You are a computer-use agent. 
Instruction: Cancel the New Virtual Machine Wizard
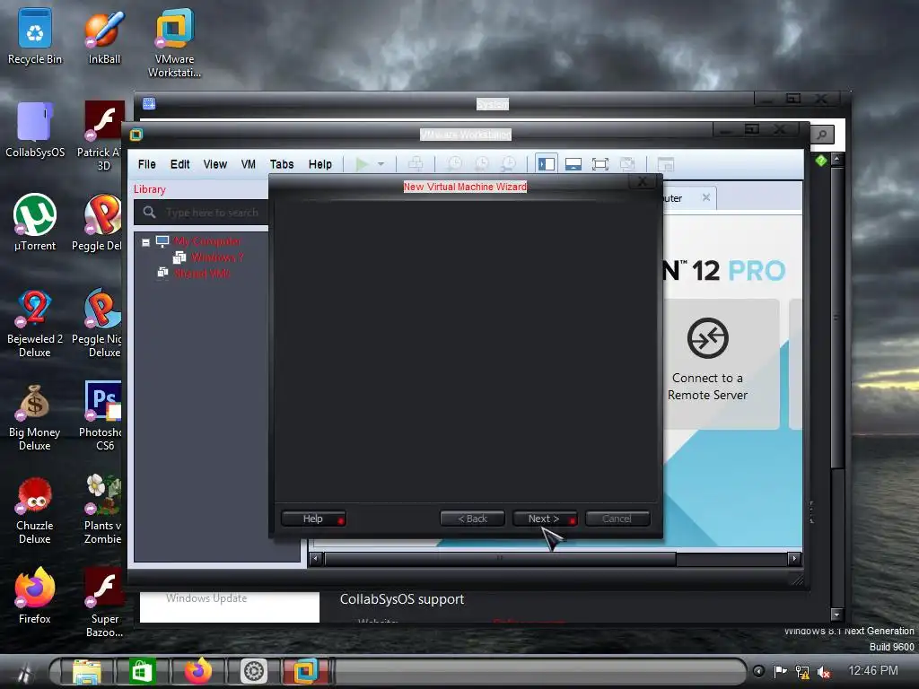pos(617,519)
